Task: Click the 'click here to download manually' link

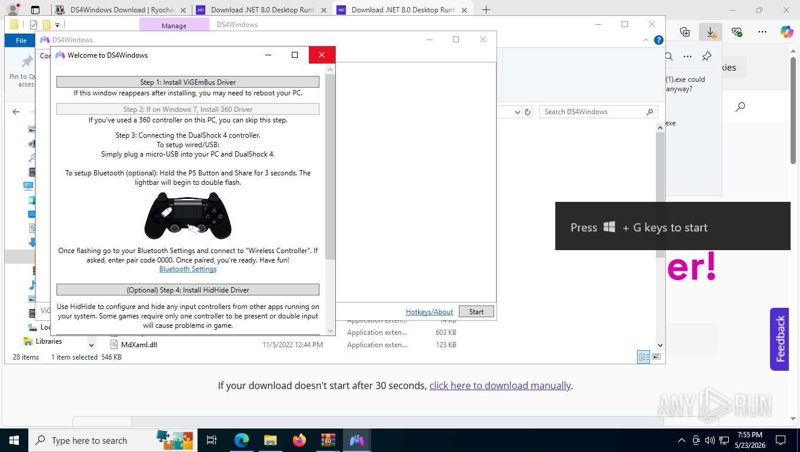Action: 500,385
